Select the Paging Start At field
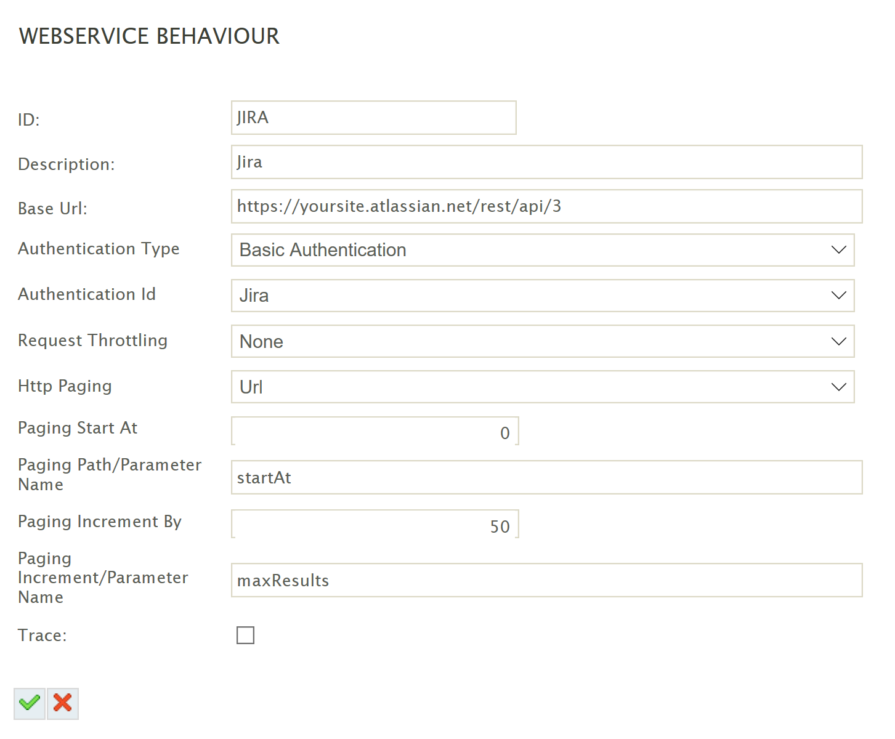895x739 pixels. 375,431
